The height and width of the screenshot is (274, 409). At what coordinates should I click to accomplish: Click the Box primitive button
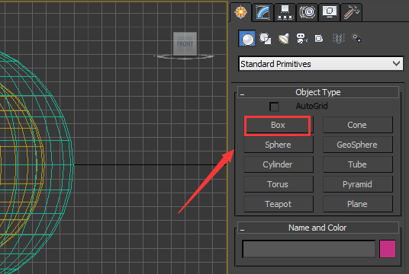point(278,125)
